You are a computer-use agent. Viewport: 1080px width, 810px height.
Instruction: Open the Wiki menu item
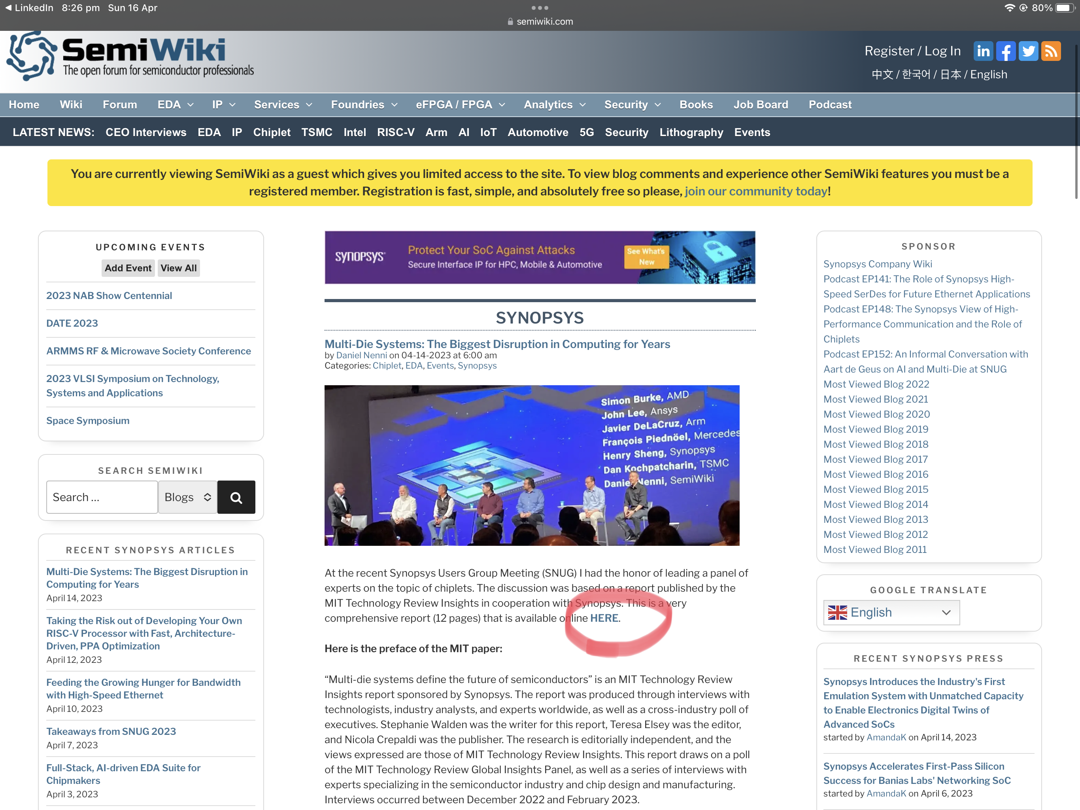coord(71,104)
